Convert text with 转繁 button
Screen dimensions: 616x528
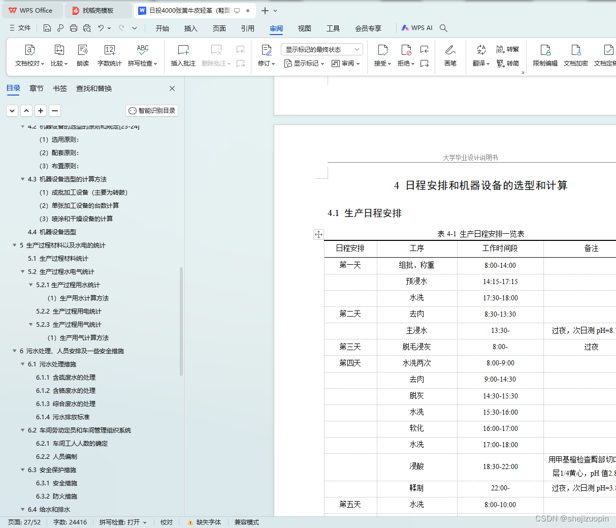click(x=508, y=49)
